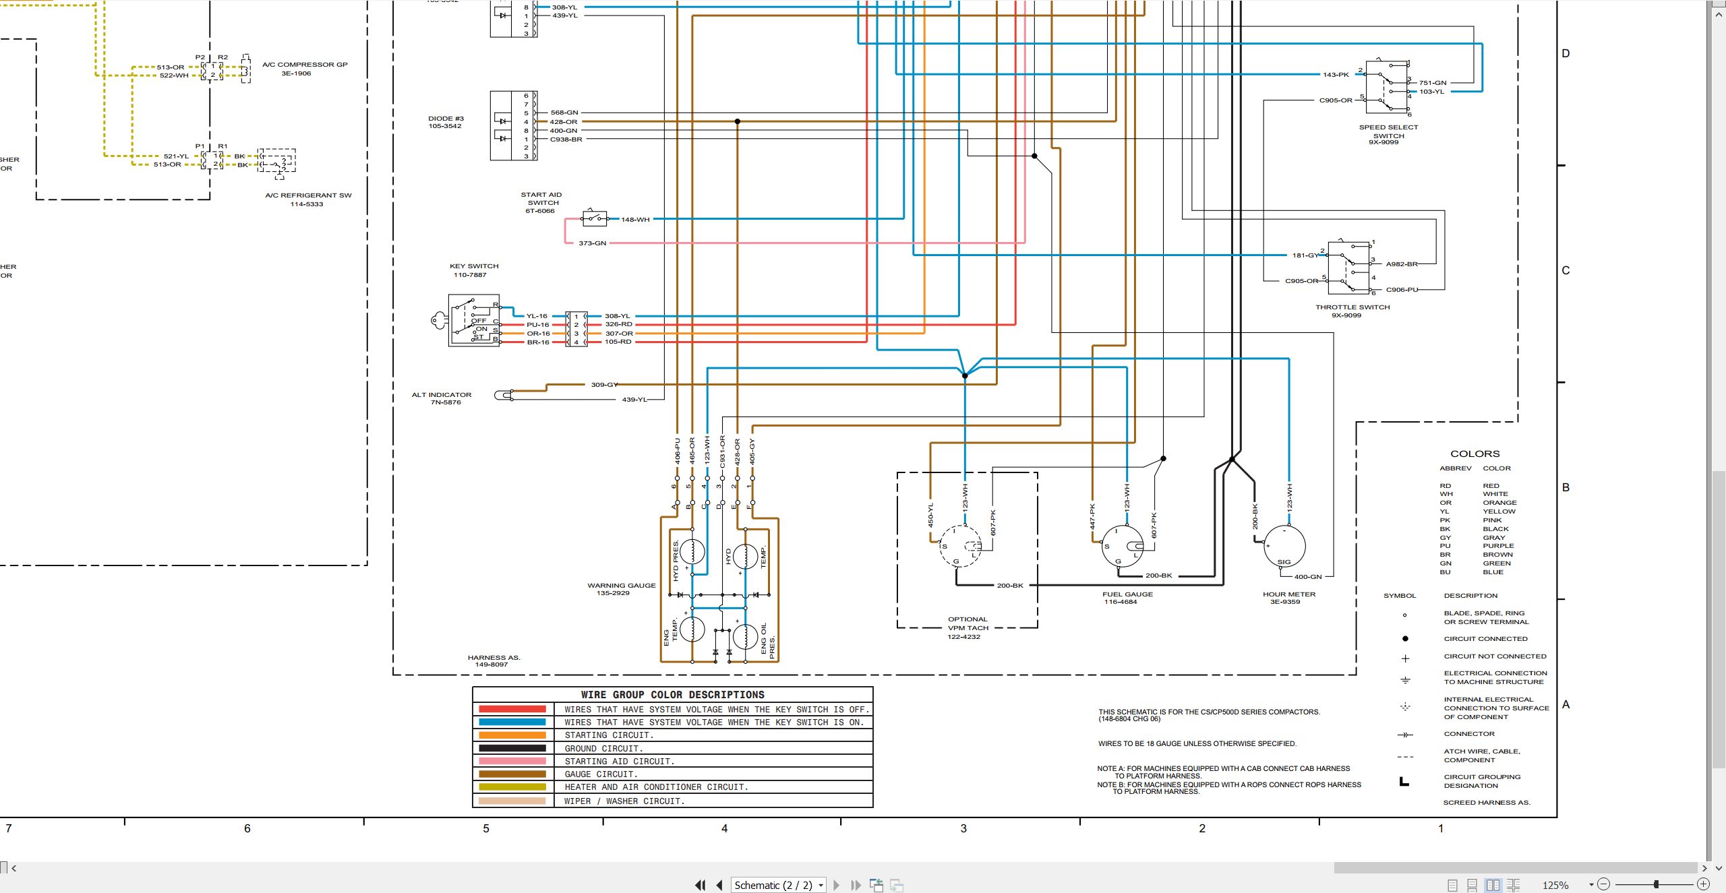Click the vertical scrollbar down arrow

(1719, 868)
